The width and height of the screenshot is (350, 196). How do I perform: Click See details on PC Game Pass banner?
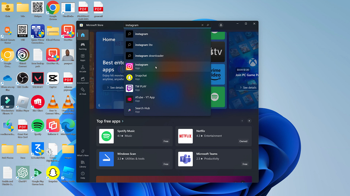(x=248, y=88)
